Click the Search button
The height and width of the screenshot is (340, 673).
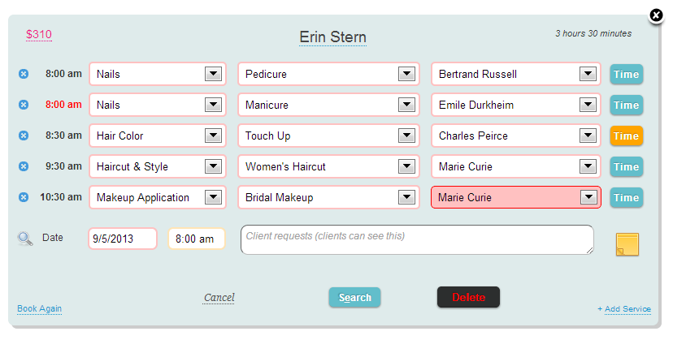[354, 297]
